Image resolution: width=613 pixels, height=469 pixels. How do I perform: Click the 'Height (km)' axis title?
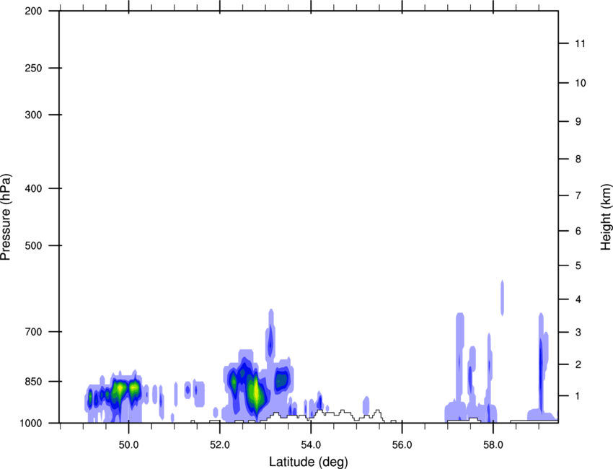[606, 217]
